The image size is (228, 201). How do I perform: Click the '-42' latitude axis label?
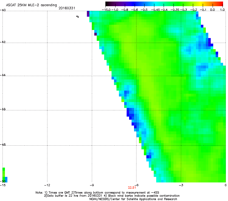(3, 42)
